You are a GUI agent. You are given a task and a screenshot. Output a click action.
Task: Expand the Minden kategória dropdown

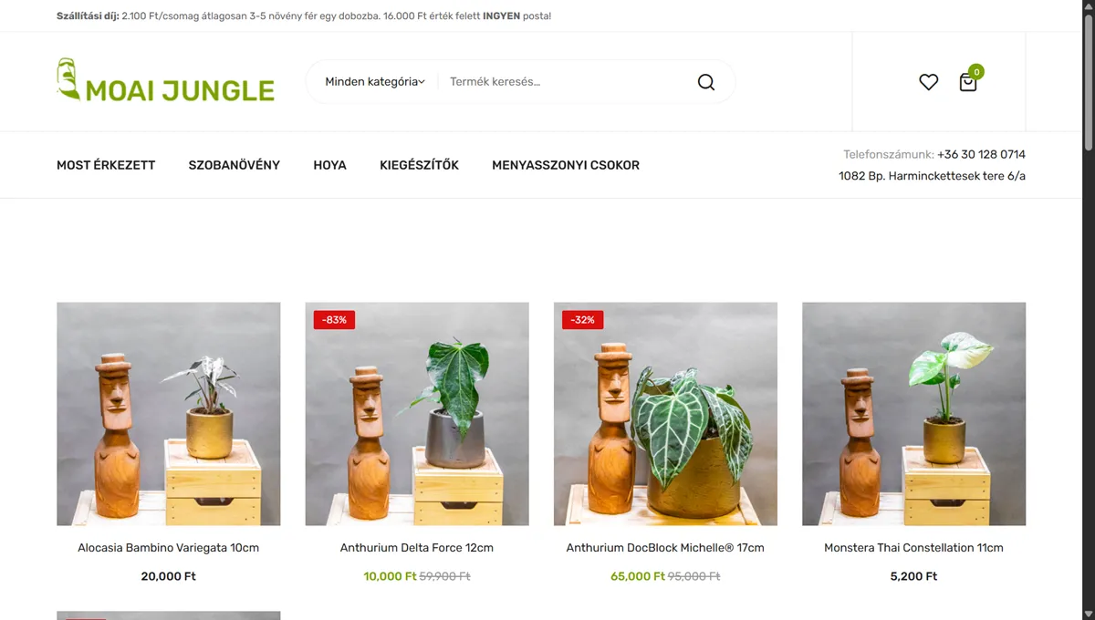click(x=375, y=82)
